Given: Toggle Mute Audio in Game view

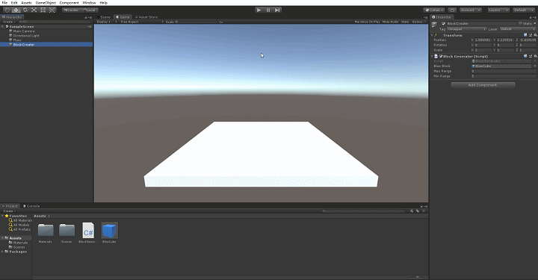Looking at the screenshot, I should 390,22.
